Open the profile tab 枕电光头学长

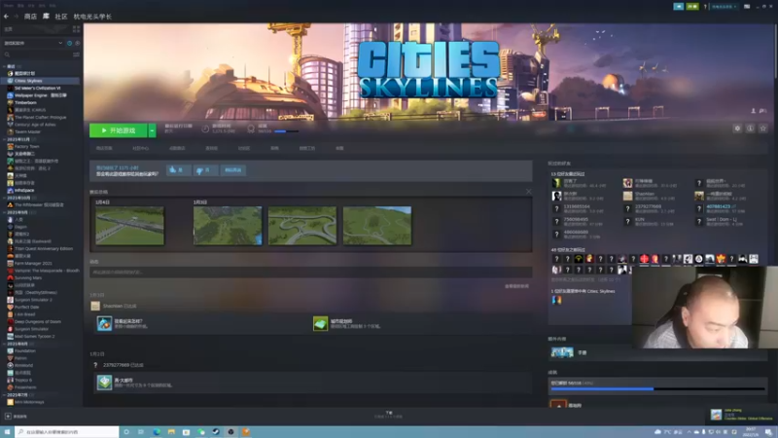point(92,17)
